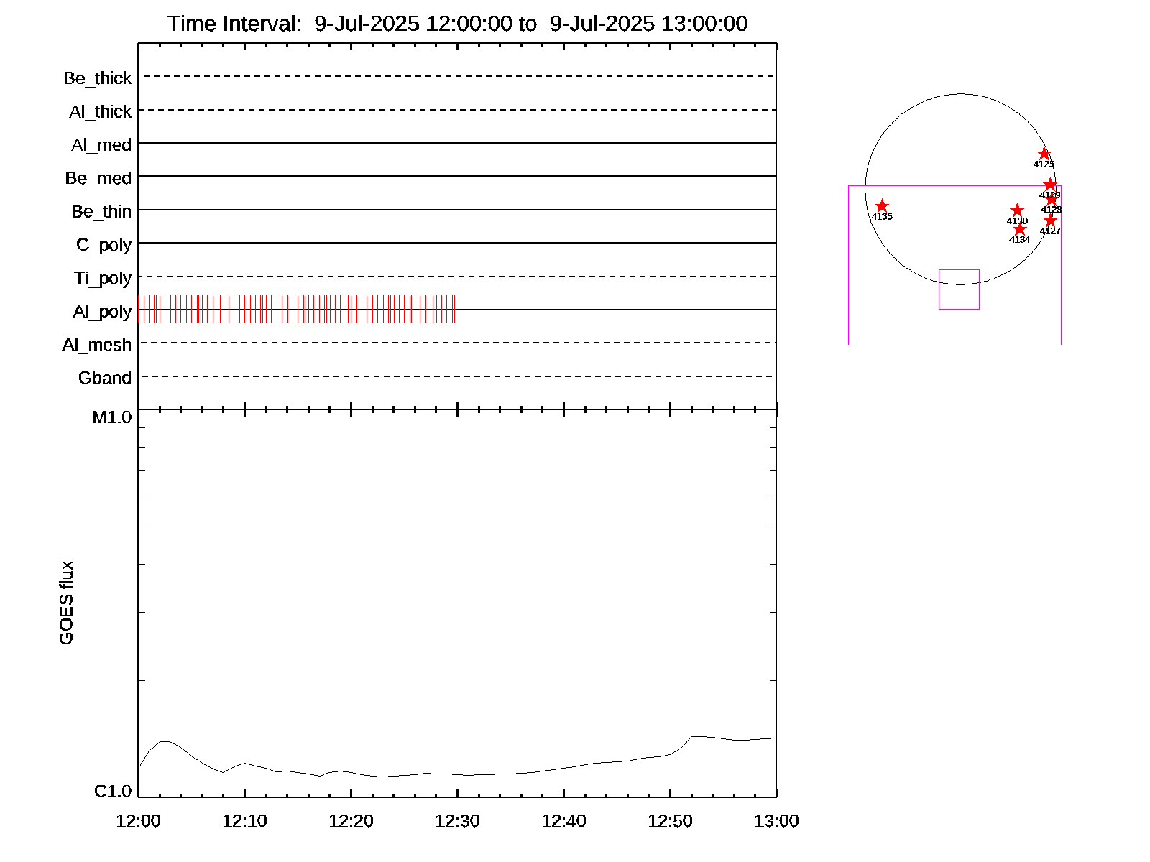Click the C_poly filter label

pos(104,245)
